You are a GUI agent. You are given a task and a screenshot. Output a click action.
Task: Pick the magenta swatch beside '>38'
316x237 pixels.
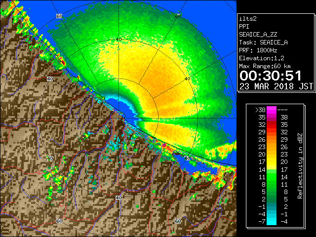pos(272,110)
